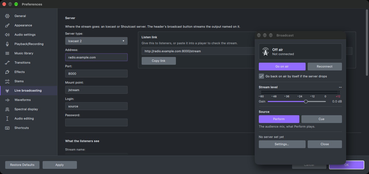Show the Effects preferences

coord(29,72)
